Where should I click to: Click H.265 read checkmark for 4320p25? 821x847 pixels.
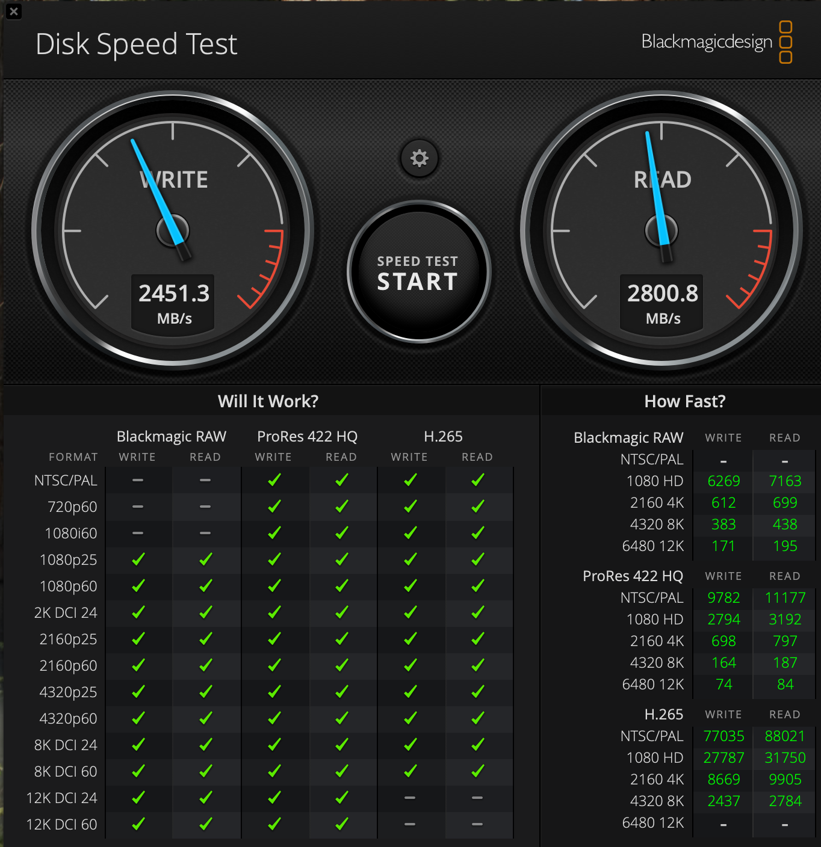478,692
